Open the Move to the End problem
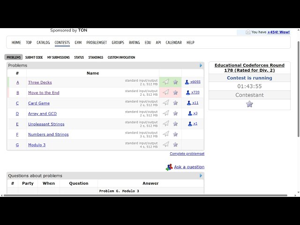 (44, 93)
